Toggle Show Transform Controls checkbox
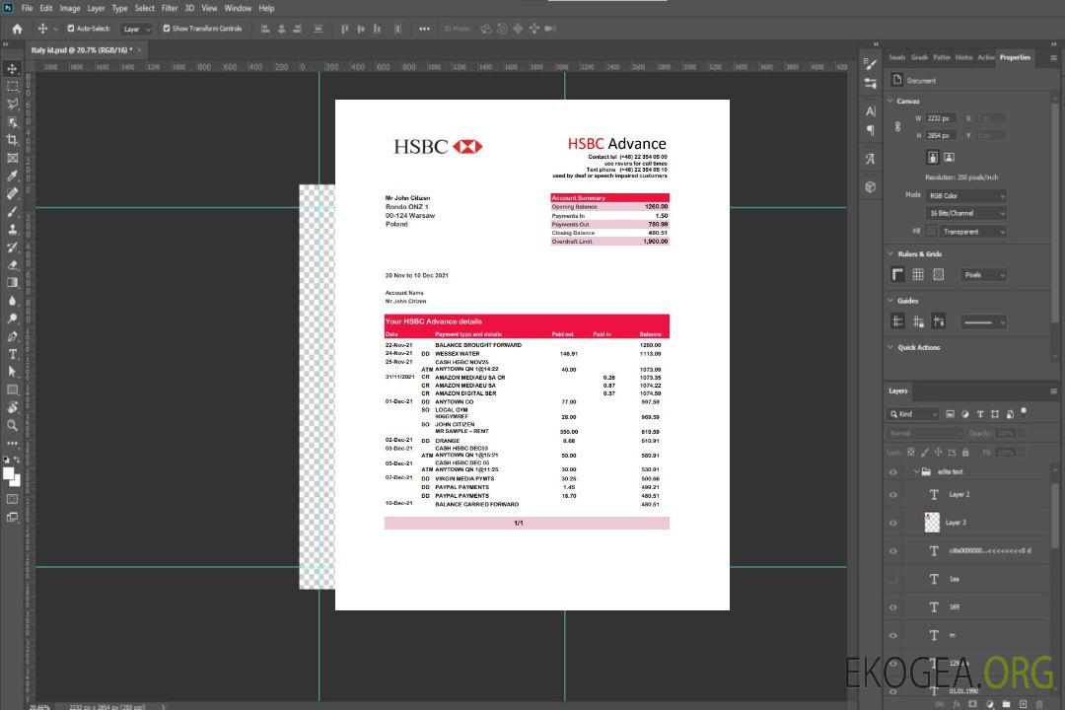The image size is (1065, 710). [167, 29]
